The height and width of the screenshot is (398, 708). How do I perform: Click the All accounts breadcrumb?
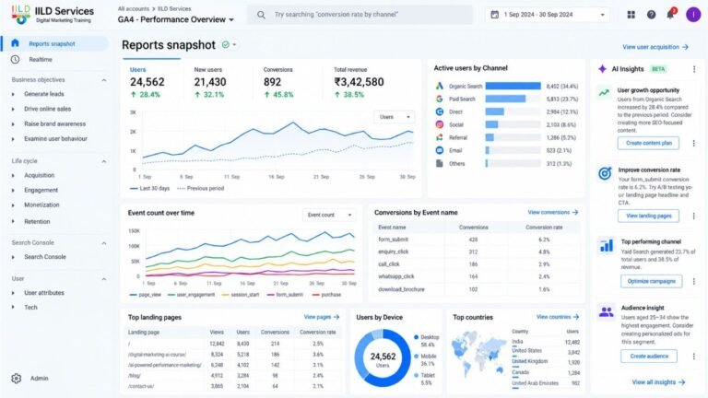click(x=133, y=8)
